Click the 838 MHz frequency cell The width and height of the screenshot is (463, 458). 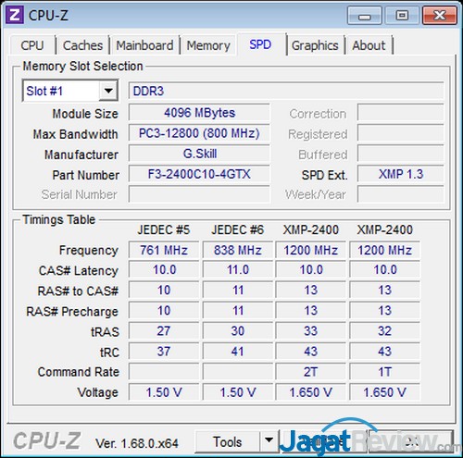click(x=238, y=250)
